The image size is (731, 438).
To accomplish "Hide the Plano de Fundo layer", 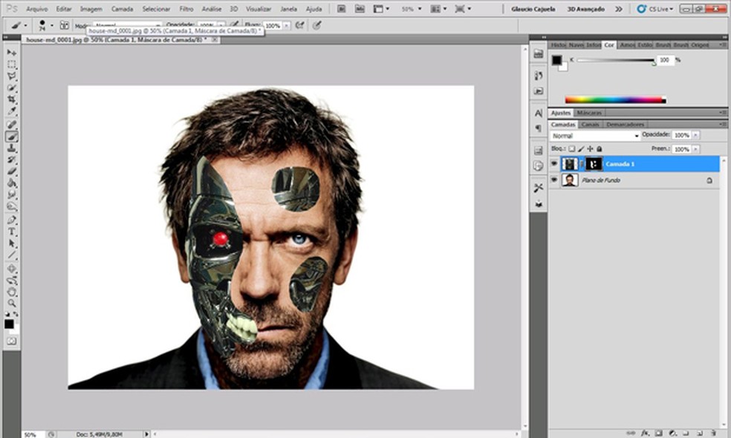I will click(x=553, y=180).
